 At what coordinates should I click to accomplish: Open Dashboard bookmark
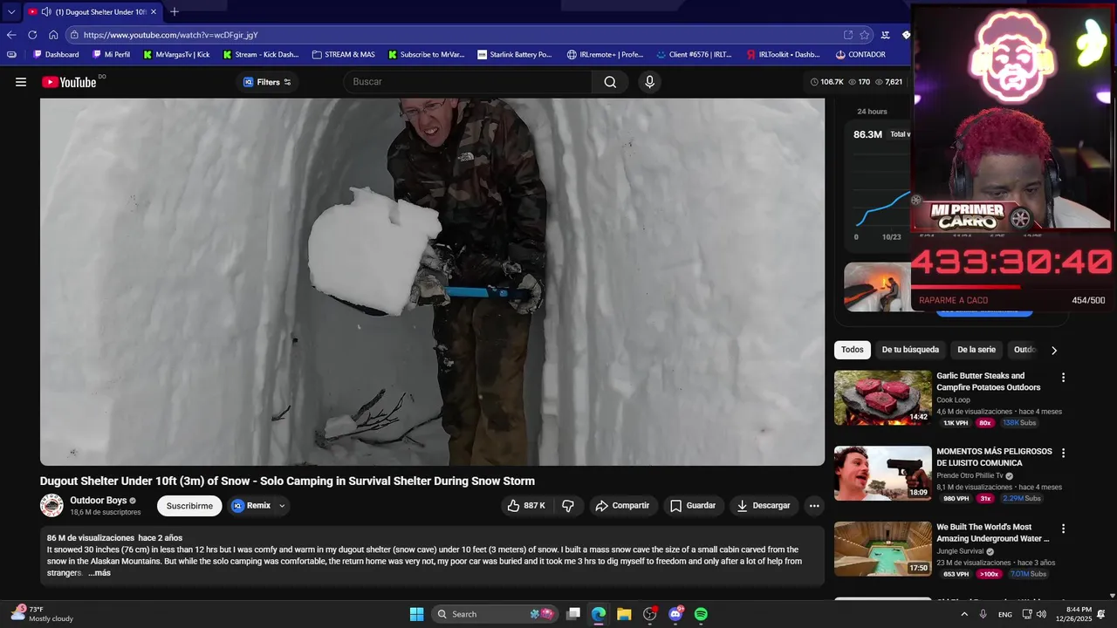[56, 54]
